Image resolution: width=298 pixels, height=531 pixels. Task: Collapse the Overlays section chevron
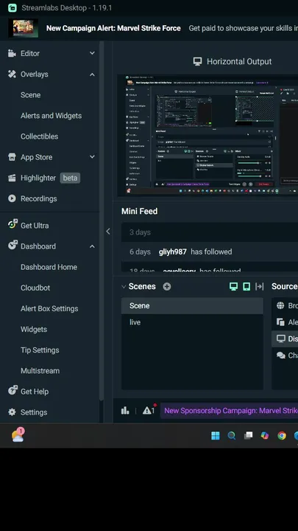(92, 74)
